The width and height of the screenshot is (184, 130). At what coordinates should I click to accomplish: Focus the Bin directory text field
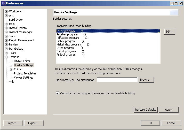117,80
